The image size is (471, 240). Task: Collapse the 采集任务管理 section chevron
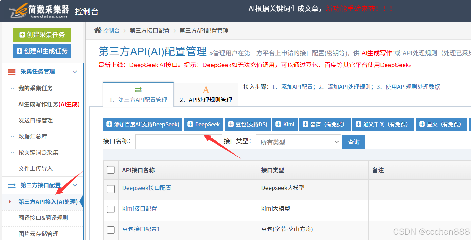(75, 72)
